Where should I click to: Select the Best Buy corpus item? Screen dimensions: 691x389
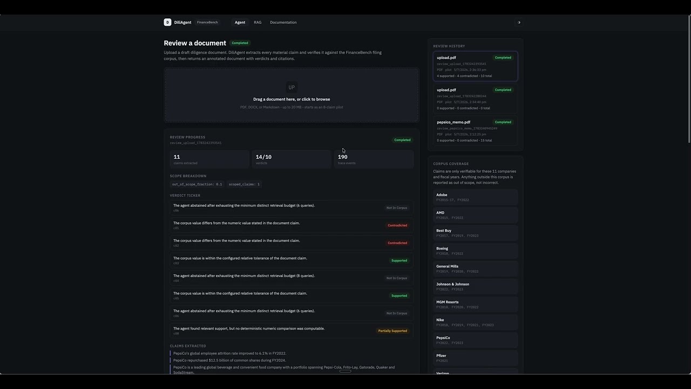[475, 233]
